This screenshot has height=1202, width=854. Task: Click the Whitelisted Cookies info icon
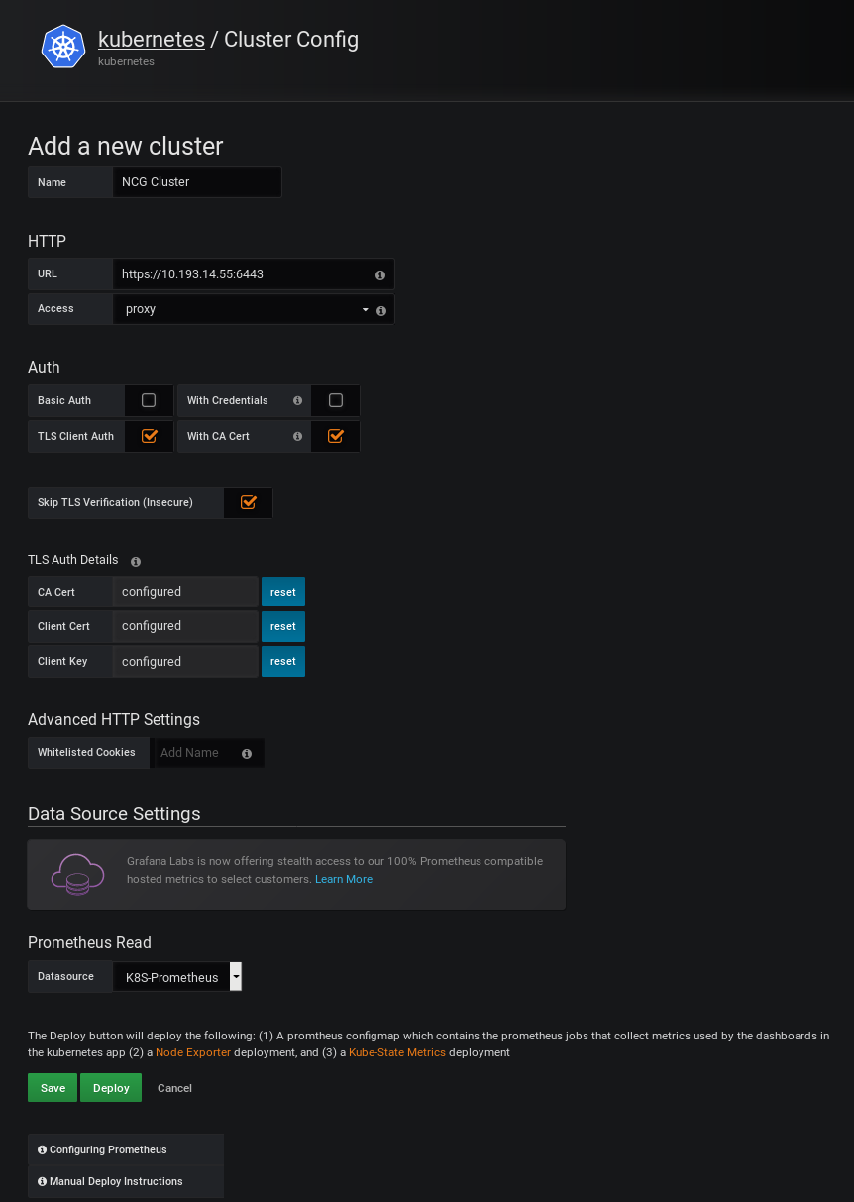point(247,754)
